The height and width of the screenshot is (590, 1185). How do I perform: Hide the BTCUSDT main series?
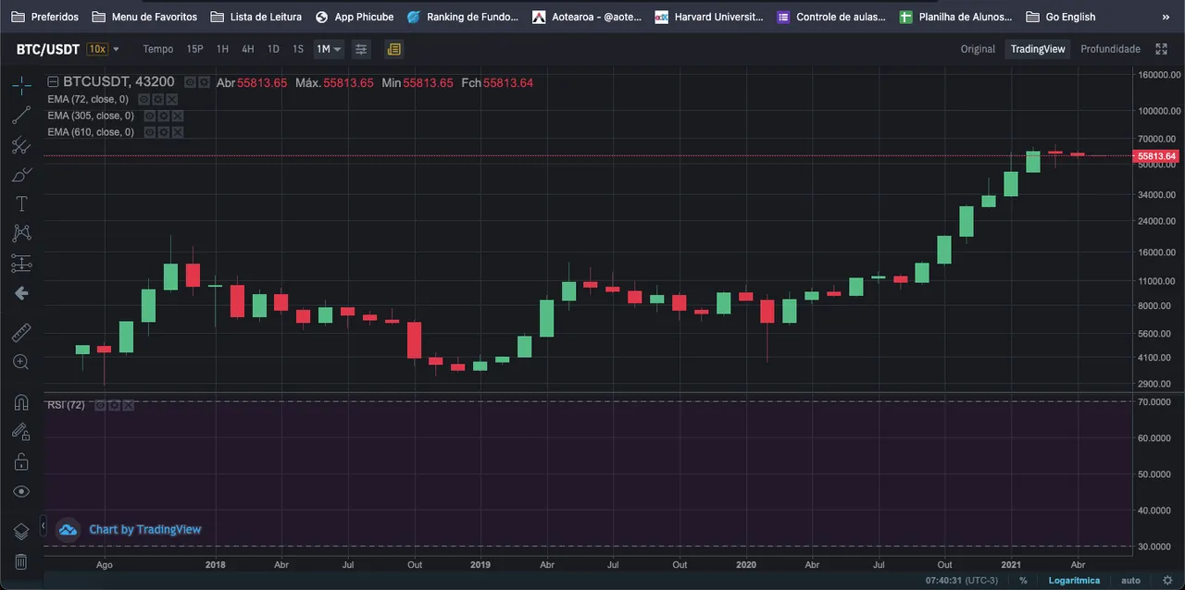coord(190,82)
